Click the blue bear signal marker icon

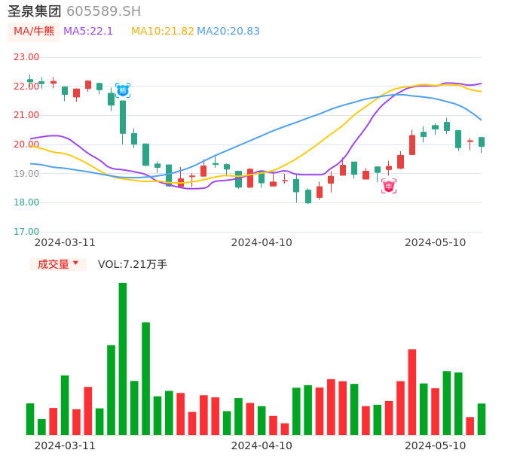(123, 90)
